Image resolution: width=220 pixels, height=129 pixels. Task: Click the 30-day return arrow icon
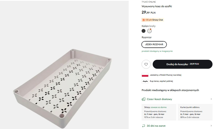[144, 126]
